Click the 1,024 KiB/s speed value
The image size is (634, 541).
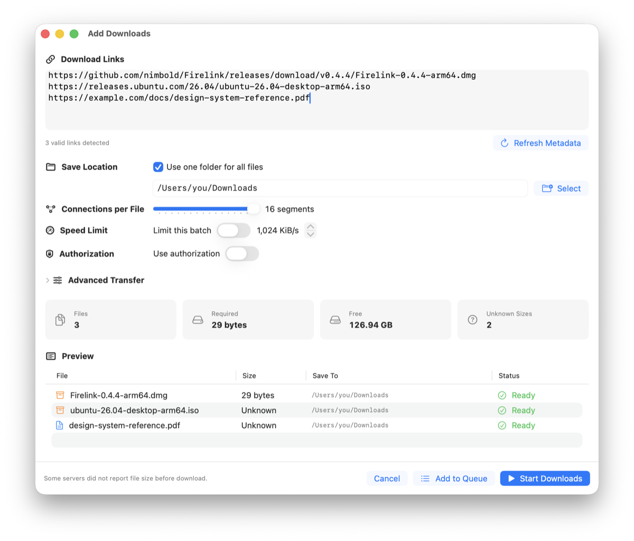coord(278,230)
